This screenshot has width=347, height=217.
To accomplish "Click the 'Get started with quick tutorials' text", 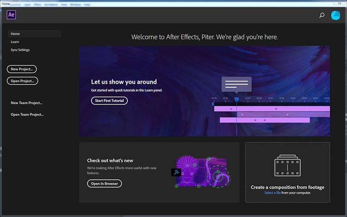I will point(127,90).
